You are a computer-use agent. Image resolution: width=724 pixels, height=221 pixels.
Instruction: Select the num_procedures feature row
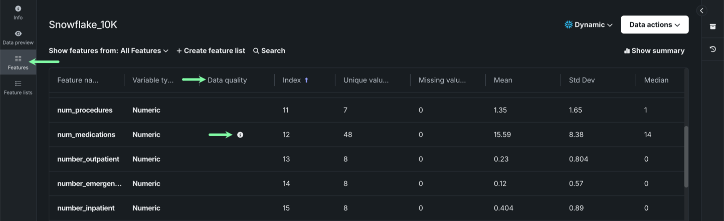coord(85,110)
